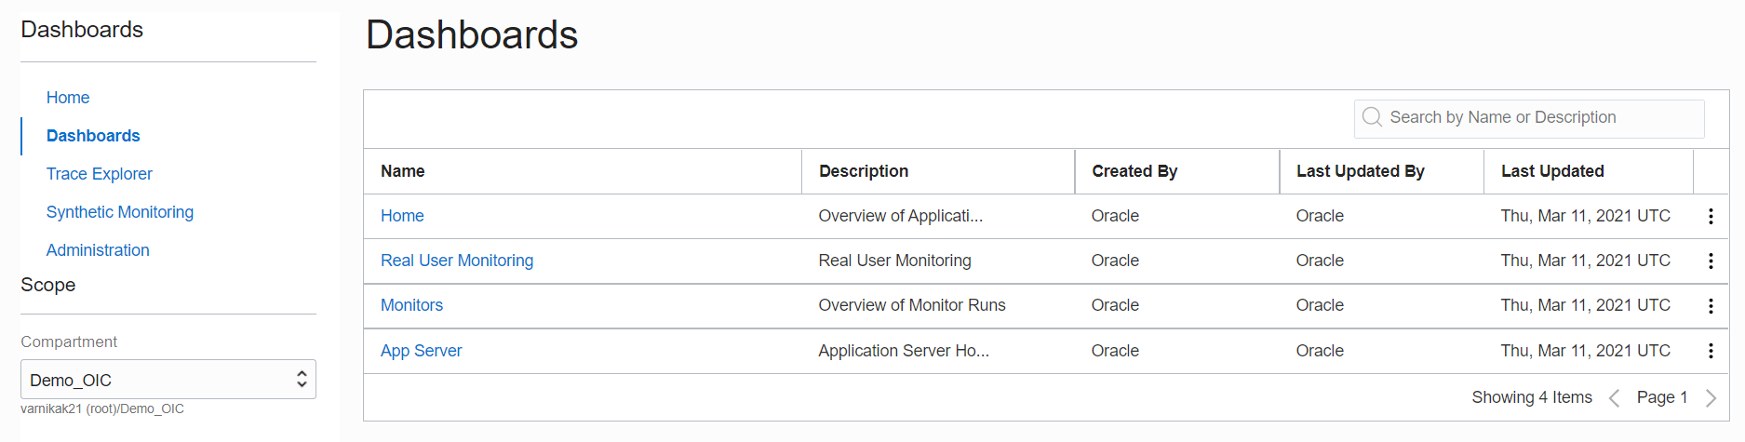This screenshot has height=442, width=1745.
Task: Open the App Server dashboard link
Action: (421, 351)
